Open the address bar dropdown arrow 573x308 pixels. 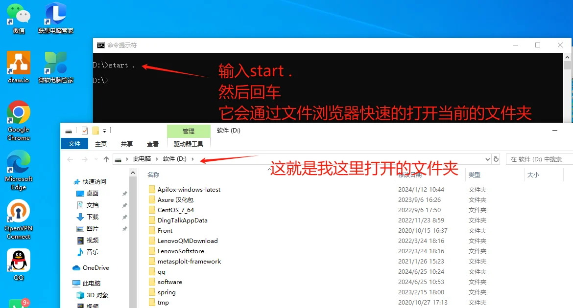click(487, 159)
